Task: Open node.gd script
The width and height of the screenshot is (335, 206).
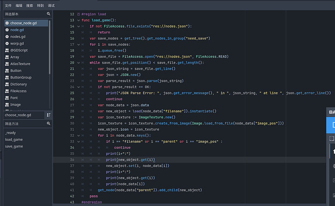Action: 17,30
